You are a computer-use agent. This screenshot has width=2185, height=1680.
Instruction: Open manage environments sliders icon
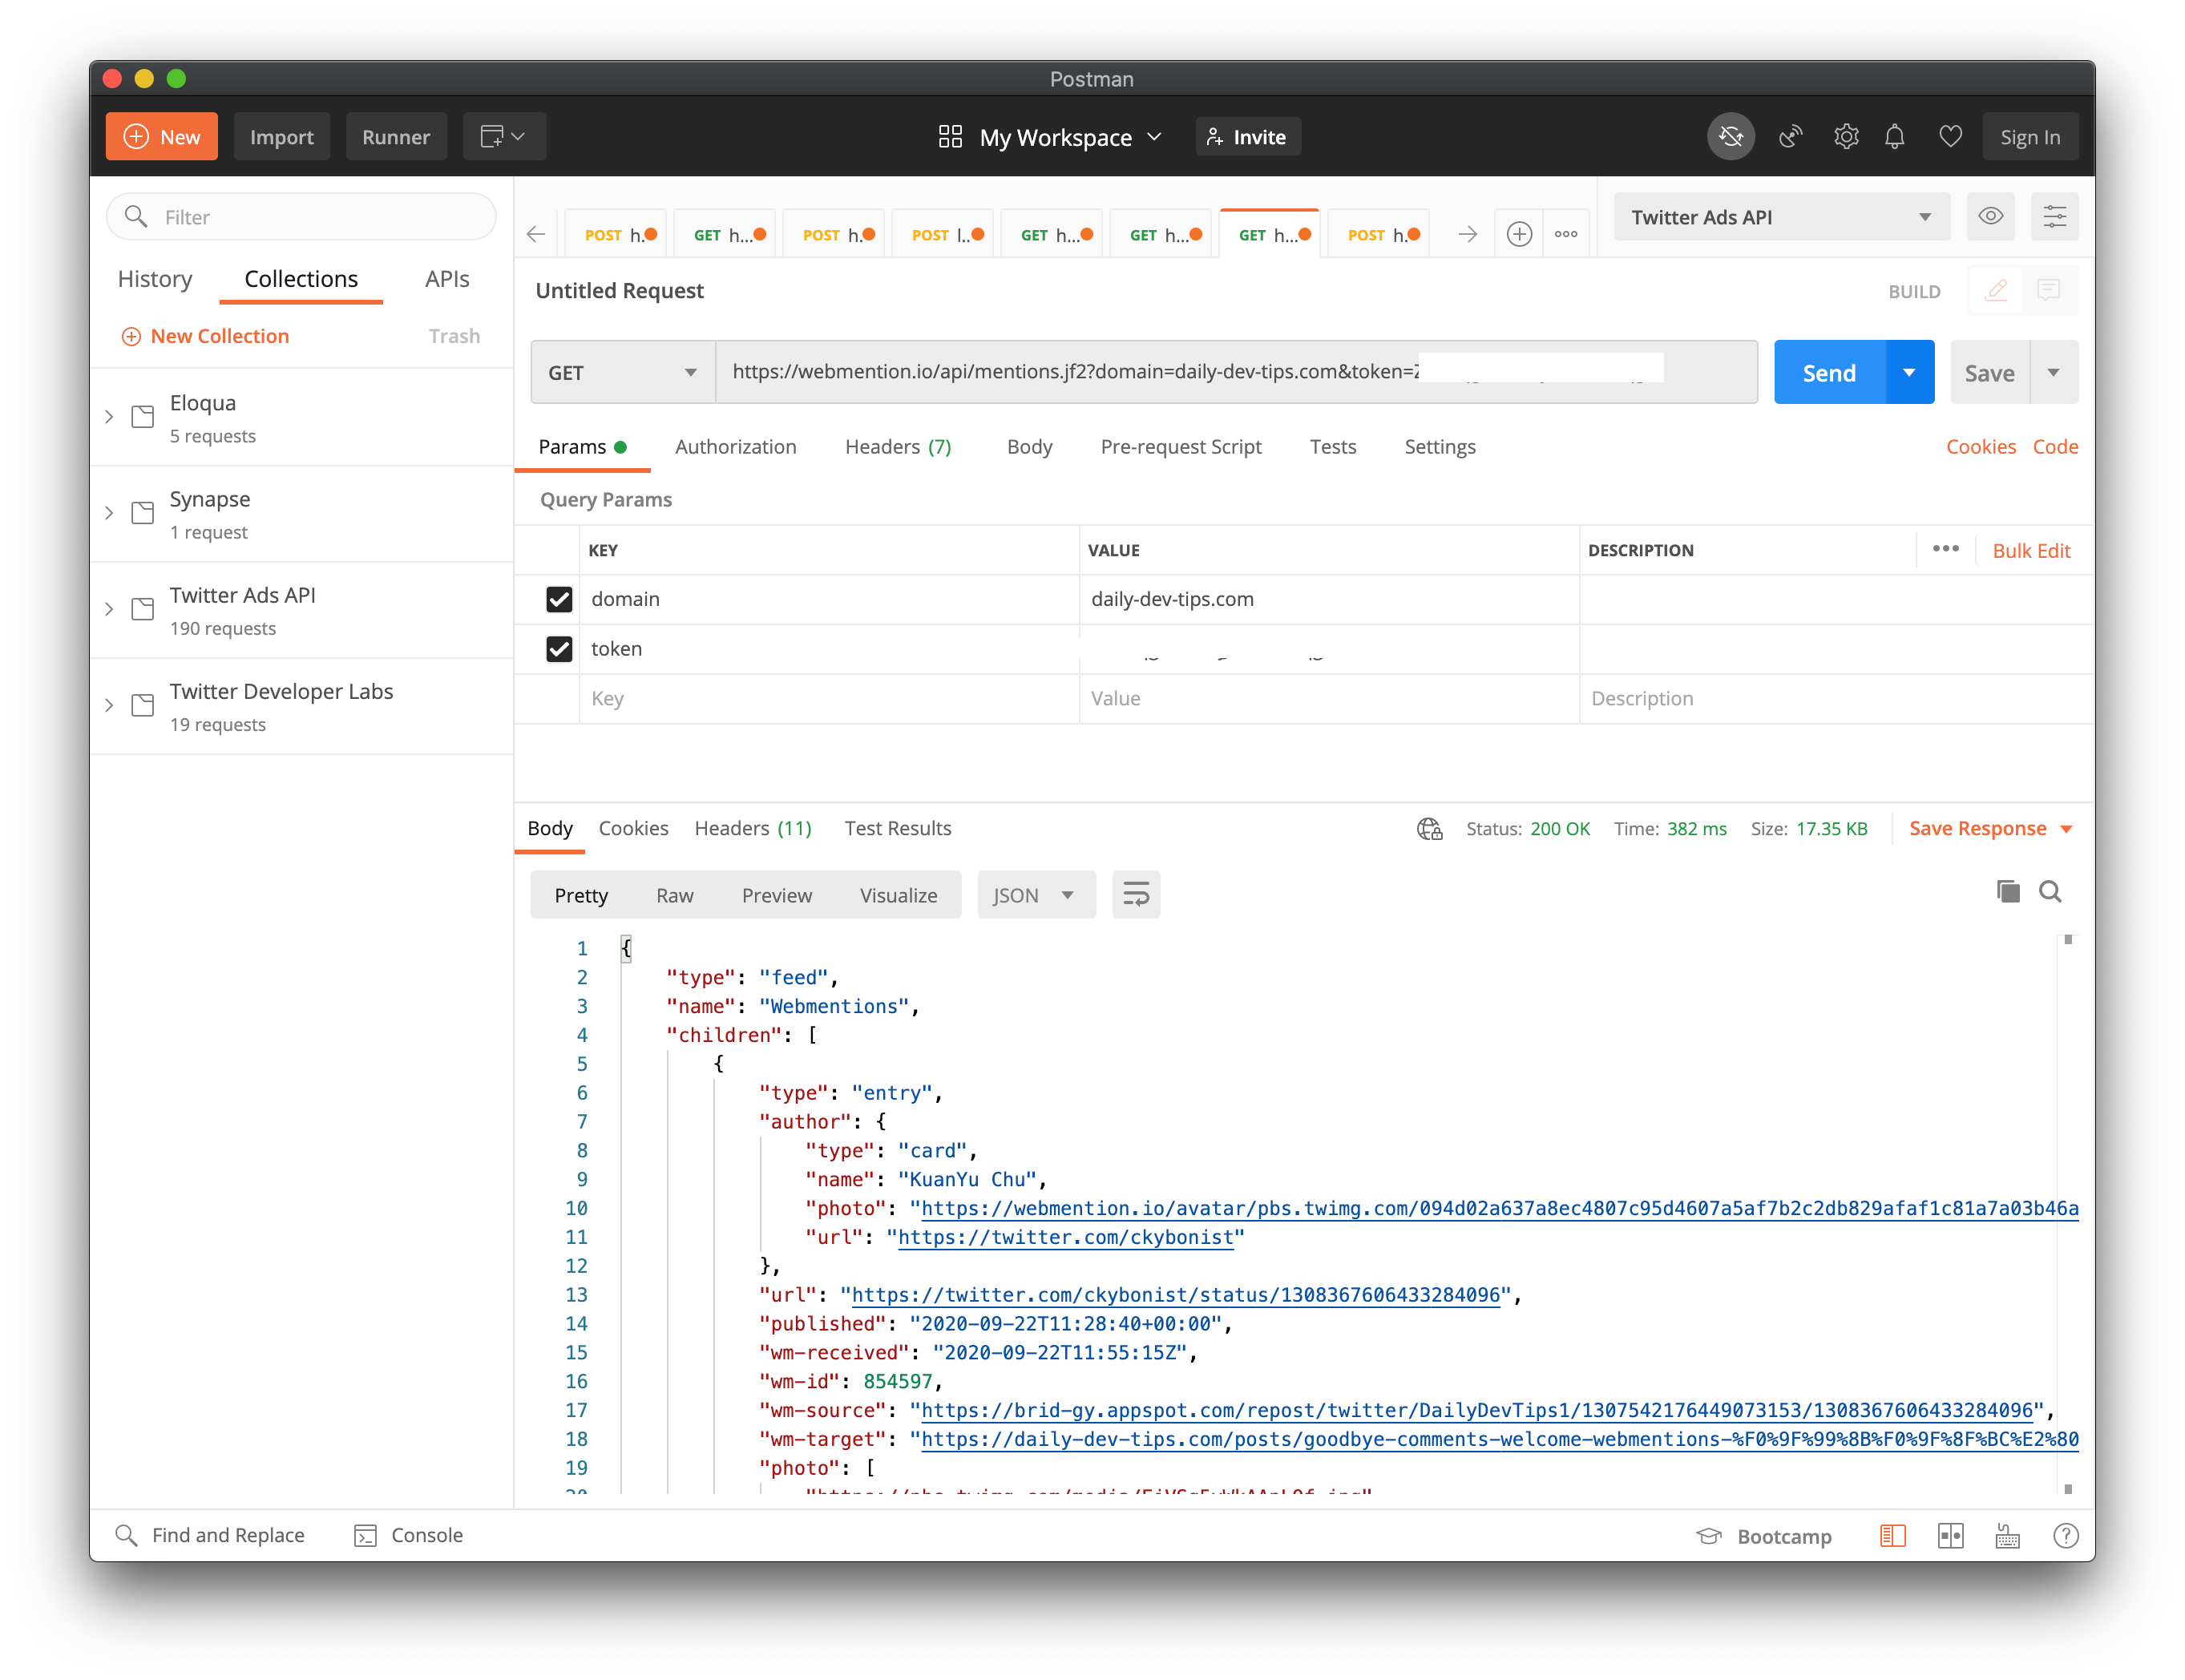(2054, 216)
